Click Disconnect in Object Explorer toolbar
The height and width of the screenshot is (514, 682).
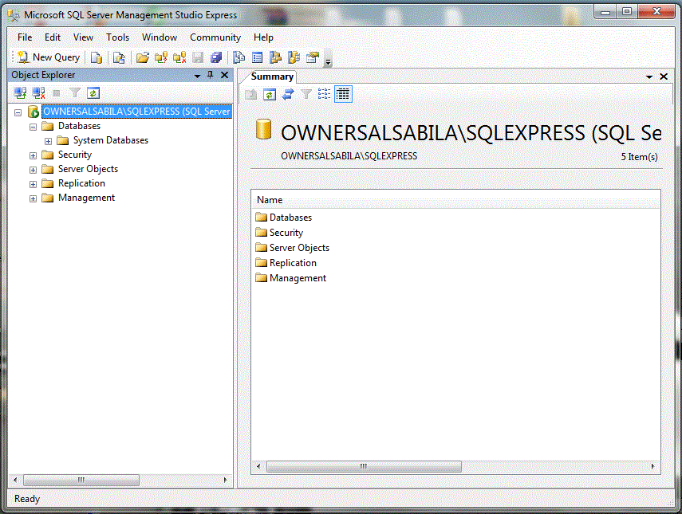click(x=39, y=93)
